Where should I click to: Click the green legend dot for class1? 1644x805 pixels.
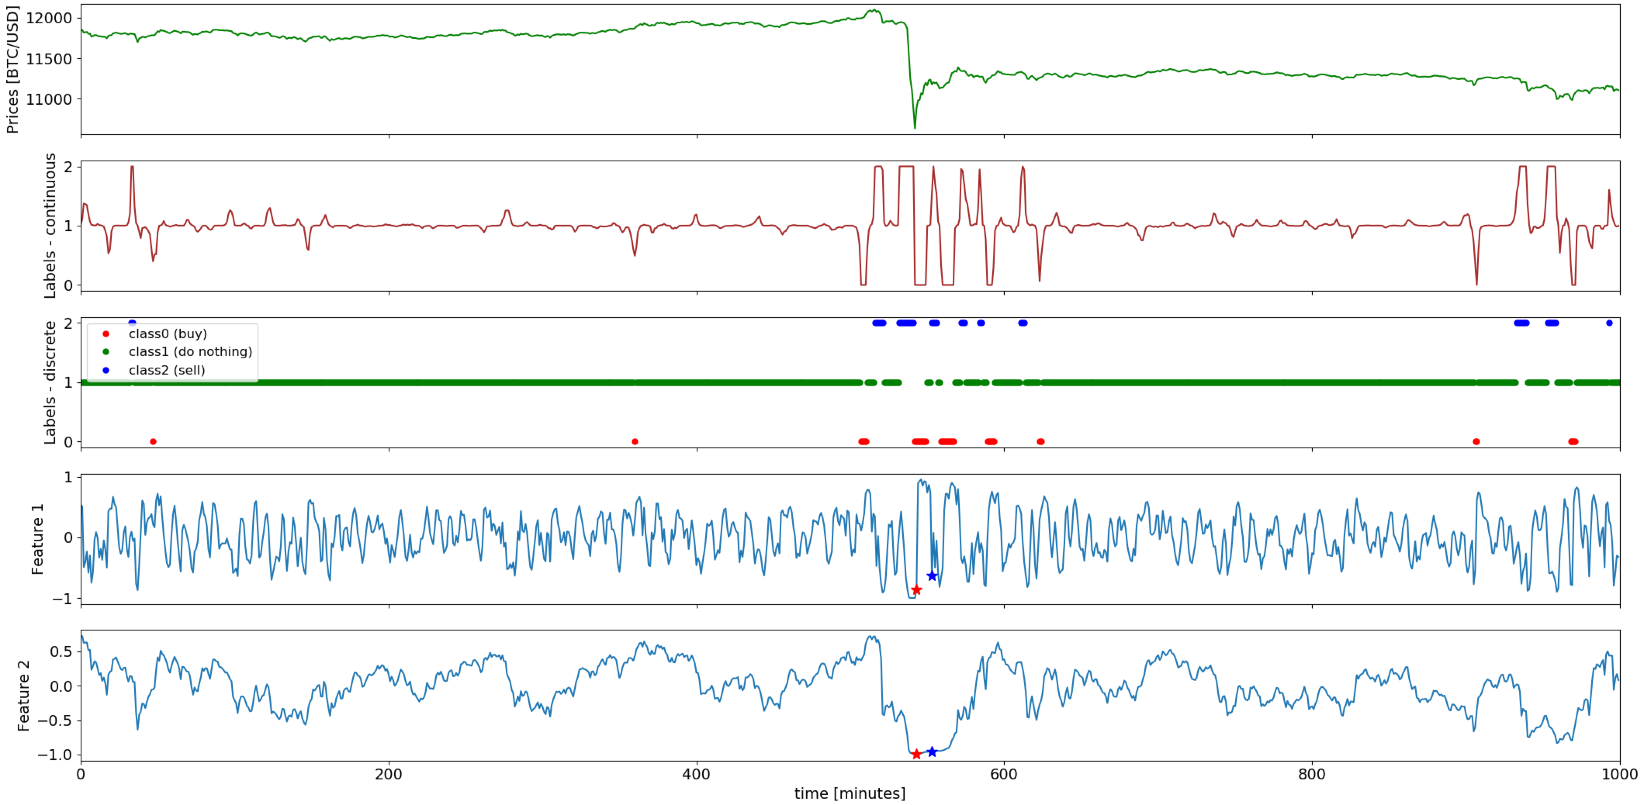(x=106, y=351)
